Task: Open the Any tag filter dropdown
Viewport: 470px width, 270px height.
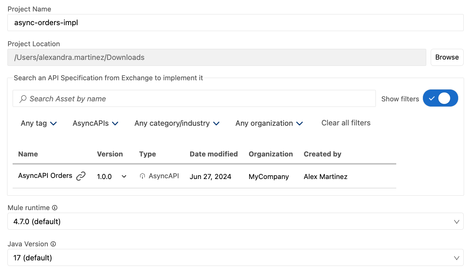Action: click(x=39, y=123)
